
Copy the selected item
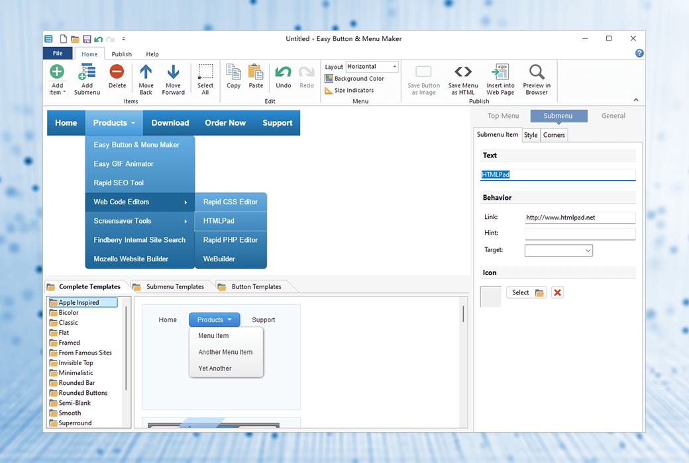(233, 76)
